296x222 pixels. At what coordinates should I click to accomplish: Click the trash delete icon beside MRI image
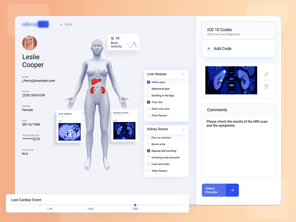coord(266,86)
